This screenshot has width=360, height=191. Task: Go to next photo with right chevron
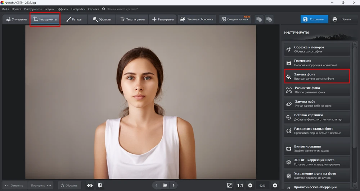pos(174,185)
